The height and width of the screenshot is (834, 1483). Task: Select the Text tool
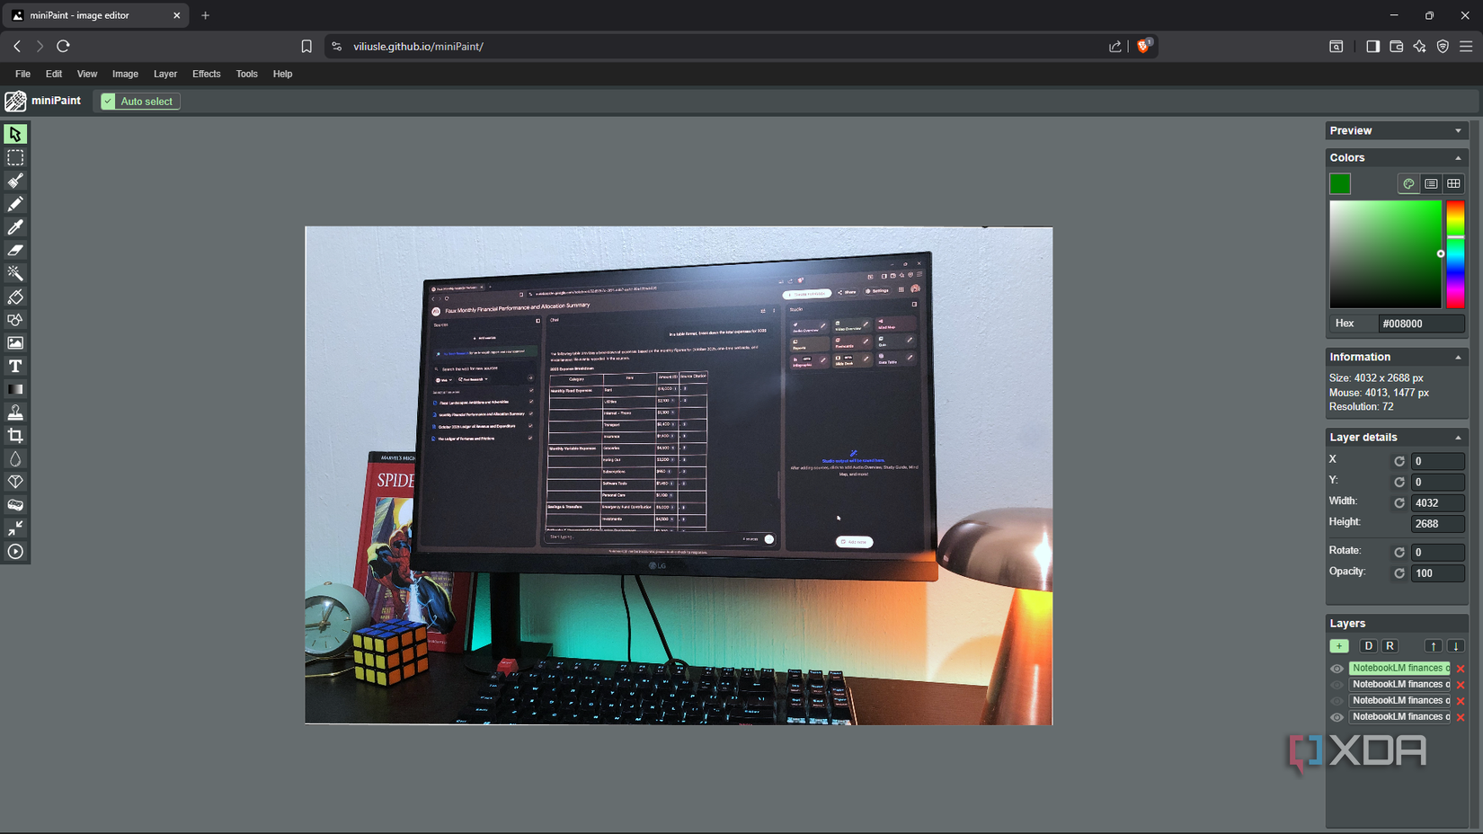15,366
